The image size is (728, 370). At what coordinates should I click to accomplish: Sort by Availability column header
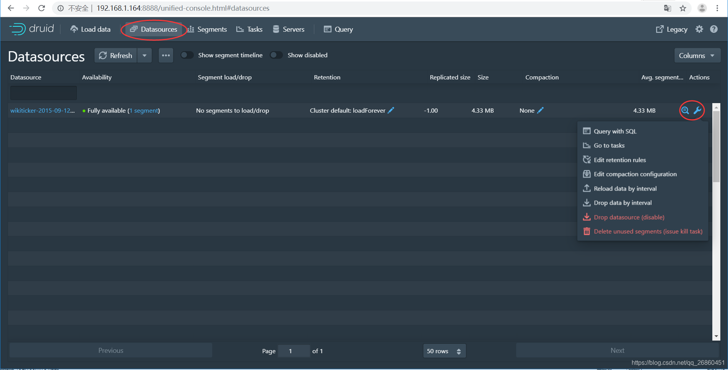[x=137, y=77]
